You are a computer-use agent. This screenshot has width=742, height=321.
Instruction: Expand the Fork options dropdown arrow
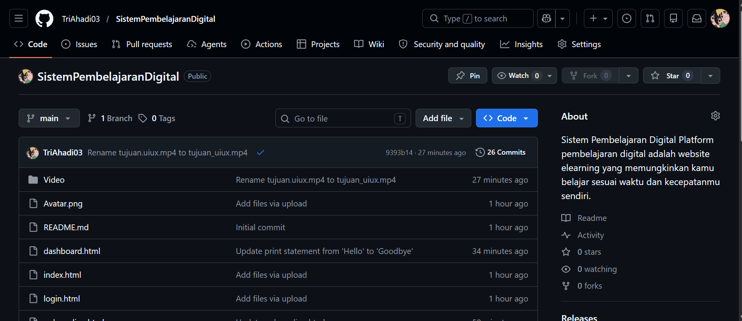629,76
